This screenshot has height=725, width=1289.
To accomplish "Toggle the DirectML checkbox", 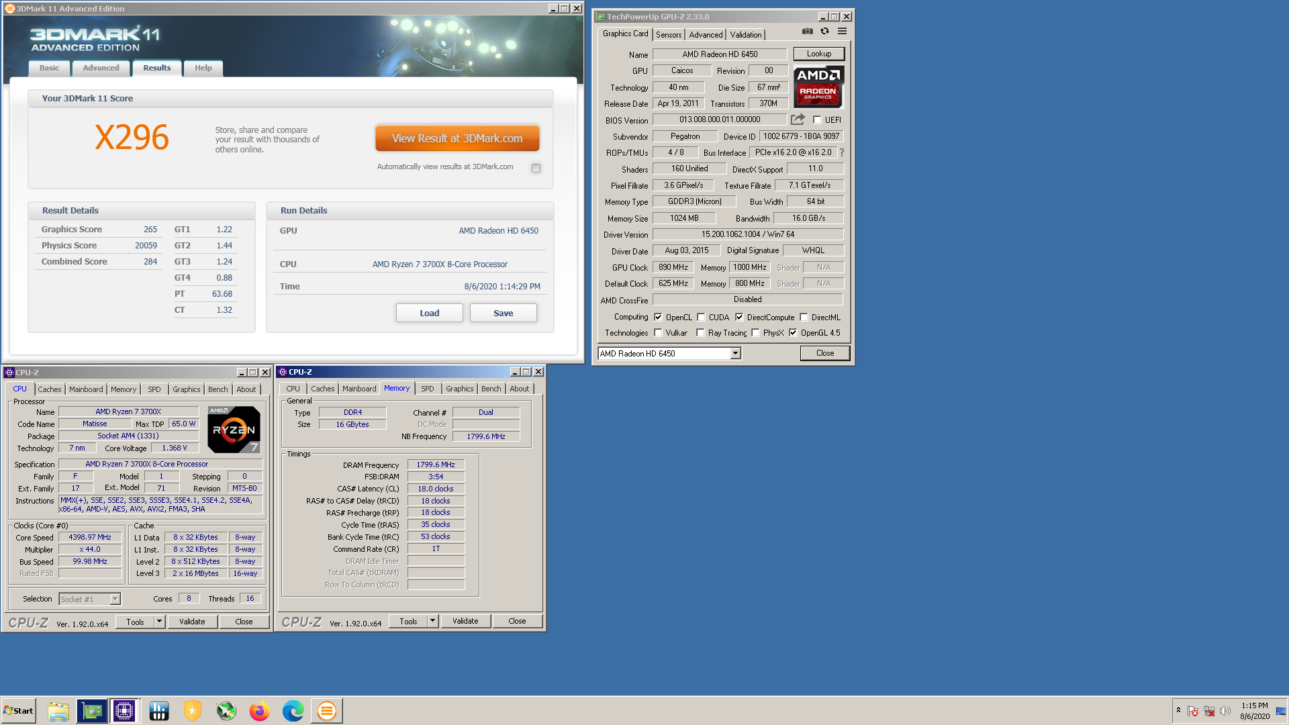I will pos(804,318).
